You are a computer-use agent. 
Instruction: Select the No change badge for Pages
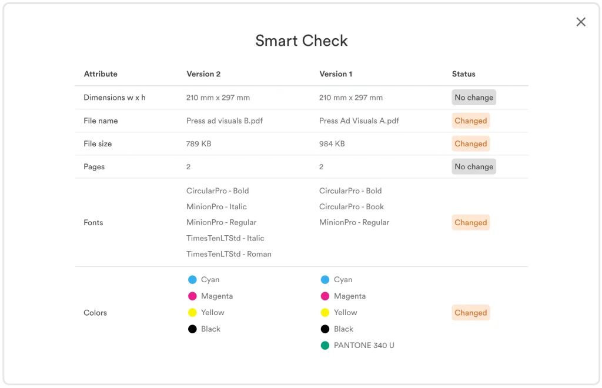point(473,167)
